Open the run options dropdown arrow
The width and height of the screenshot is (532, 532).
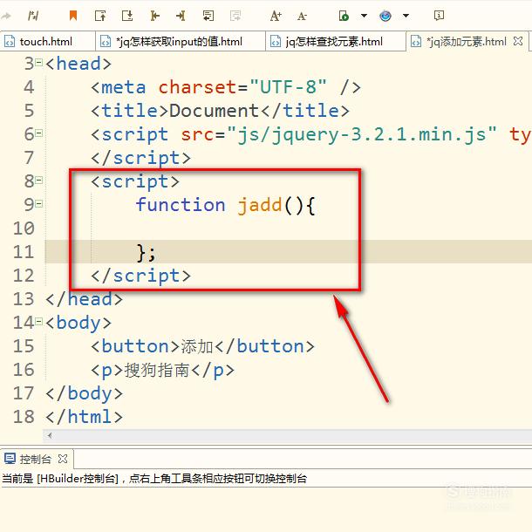[364, 16]
